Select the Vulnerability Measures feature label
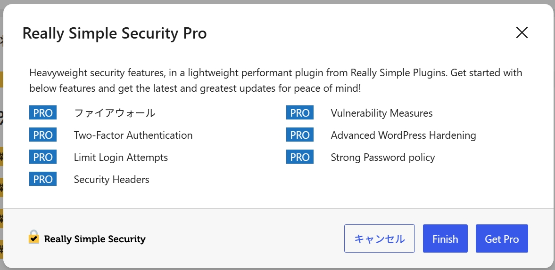Screen dimensions: 555x270 (381, 113)
